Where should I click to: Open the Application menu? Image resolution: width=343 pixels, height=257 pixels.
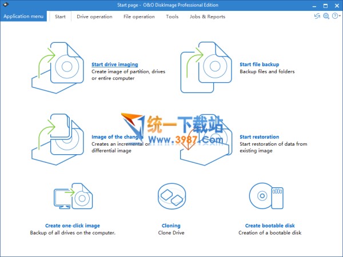click(x=24, y=17)
